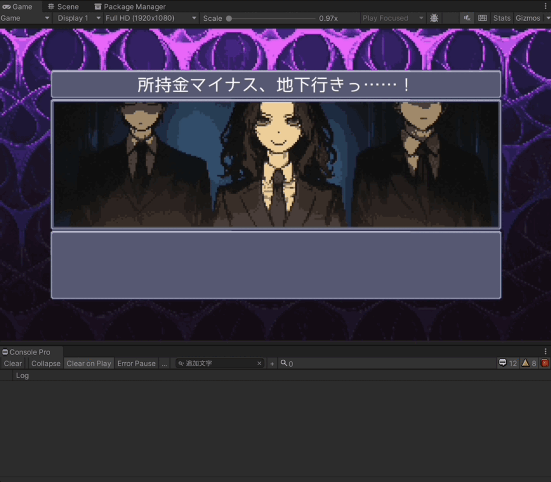
Task: Open the Game view type dropdown
Action: pos(25,18)
